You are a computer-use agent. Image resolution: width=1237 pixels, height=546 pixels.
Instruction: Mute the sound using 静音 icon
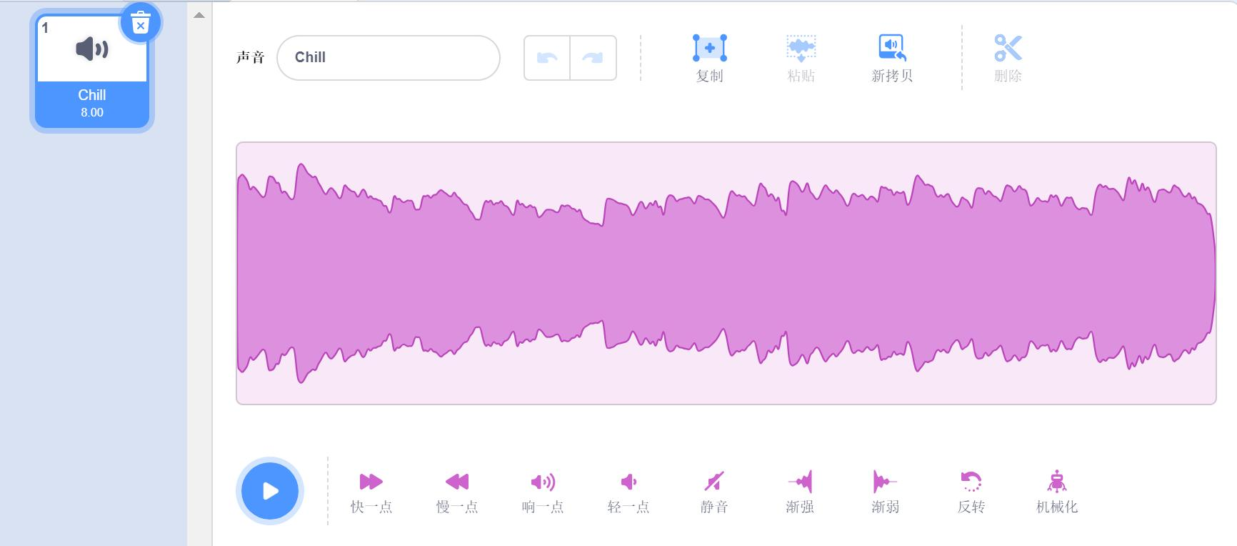715,482
